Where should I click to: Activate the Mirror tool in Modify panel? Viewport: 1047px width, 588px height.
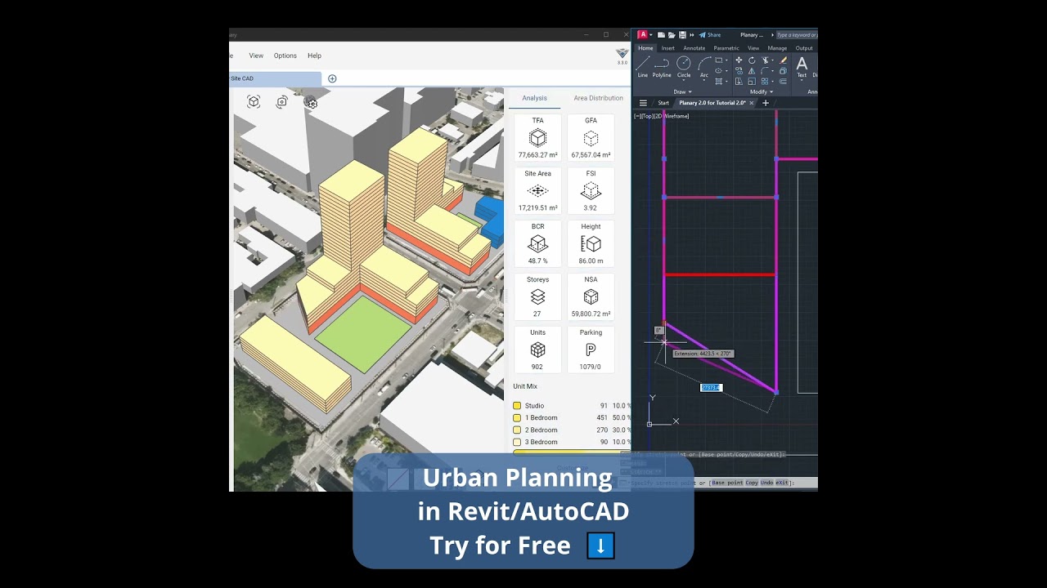coord(752,71)
